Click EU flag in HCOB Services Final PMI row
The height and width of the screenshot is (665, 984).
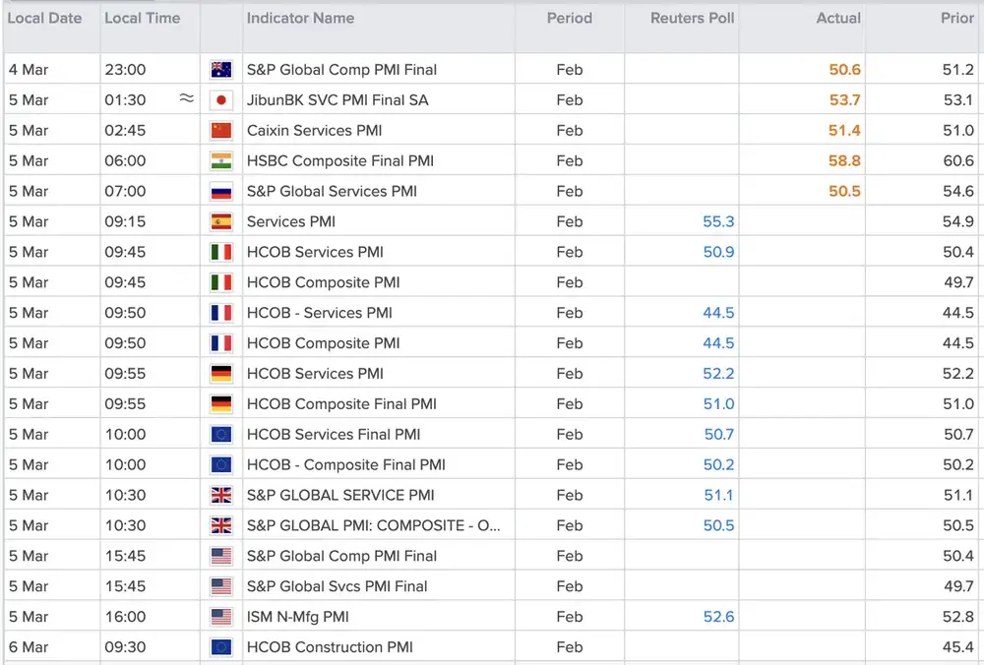pos(220,435)
